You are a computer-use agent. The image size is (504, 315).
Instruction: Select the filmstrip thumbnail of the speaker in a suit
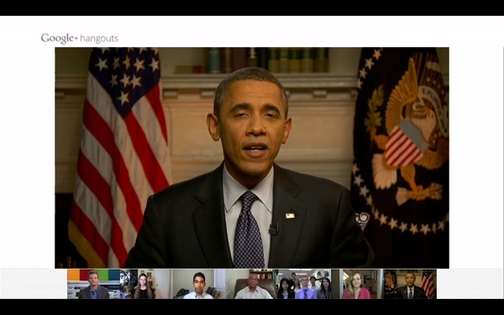point(410,284)
